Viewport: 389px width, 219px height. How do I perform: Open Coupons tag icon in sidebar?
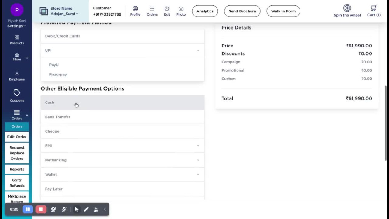tap(17, 95)
